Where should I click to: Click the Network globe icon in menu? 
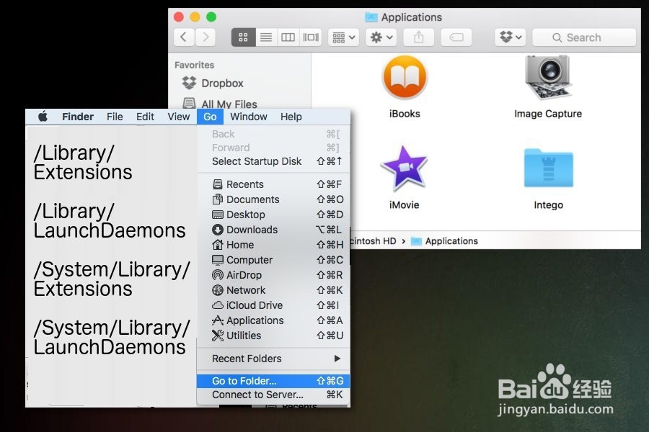coord(217,290)
